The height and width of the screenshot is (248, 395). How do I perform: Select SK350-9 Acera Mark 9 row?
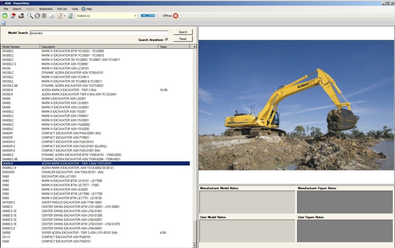tap(95, 94)
